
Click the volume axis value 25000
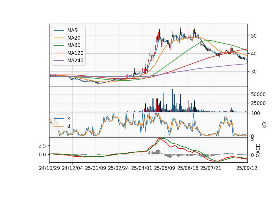pos(258,103)
